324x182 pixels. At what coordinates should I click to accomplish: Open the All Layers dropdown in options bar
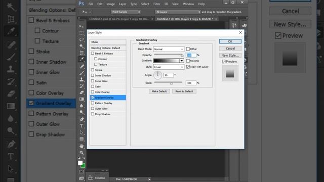click(178, 12)
